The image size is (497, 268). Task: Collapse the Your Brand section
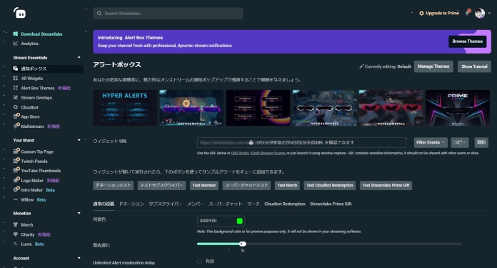79,140
